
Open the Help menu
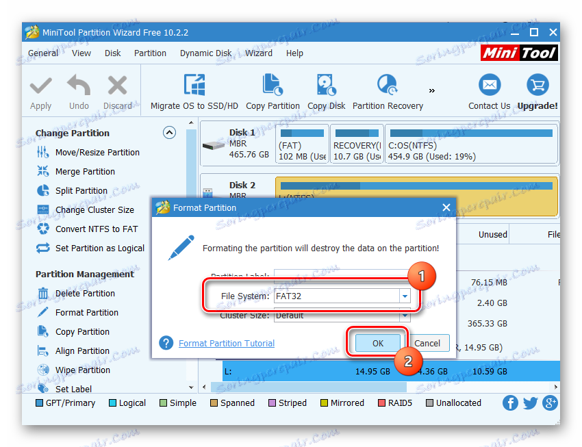294,53
